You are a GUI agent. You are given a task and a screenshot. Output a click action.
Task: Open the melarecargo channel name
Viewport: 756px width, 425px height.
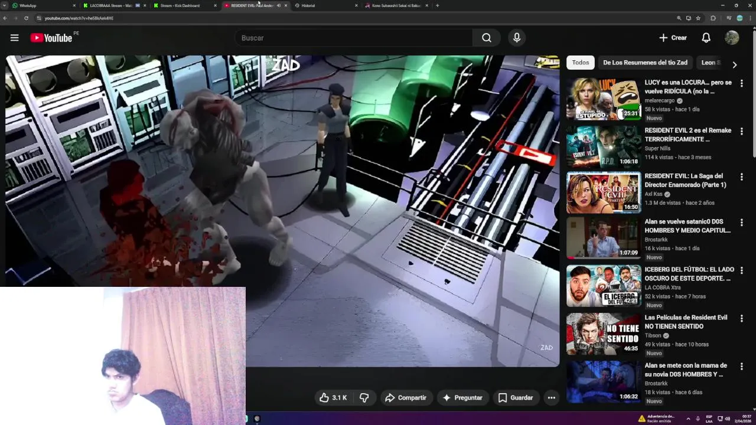pyautogui.click(x=659, y=100)
